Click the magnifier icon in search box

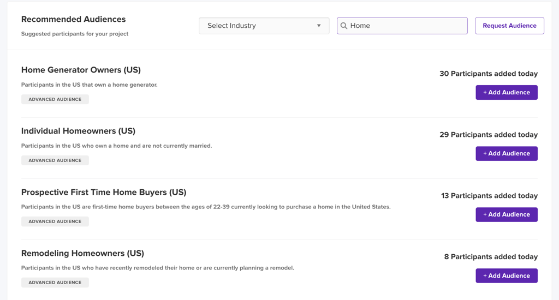[x=344, y=26]
